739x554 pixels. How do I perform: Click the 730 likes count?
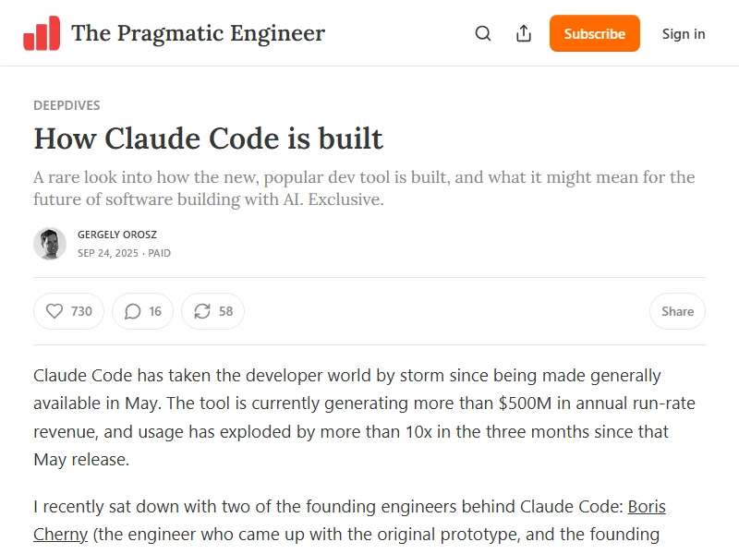pyautogui.click(x=82, y=311)
